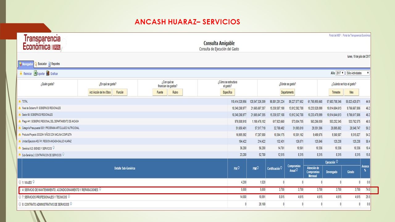
Task: Click up-arrow beside Unidad Ejecutora 402-741
Action: click(20, 141)
